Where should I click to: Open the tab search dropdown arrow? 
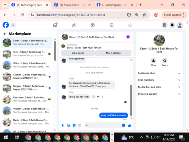click(x=5, y=5)
